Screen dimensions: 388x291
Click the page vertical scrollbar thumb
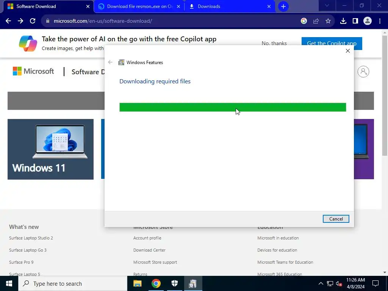385,95
